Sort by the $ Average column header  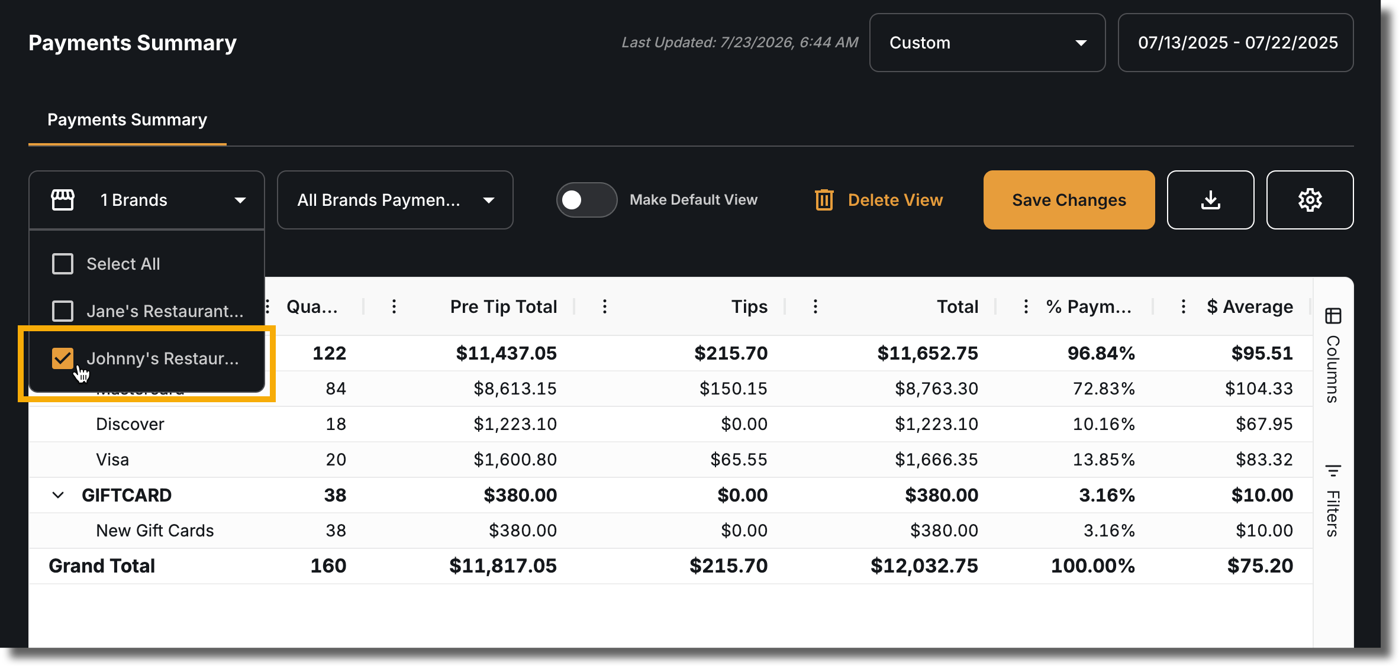(1250, 306)
